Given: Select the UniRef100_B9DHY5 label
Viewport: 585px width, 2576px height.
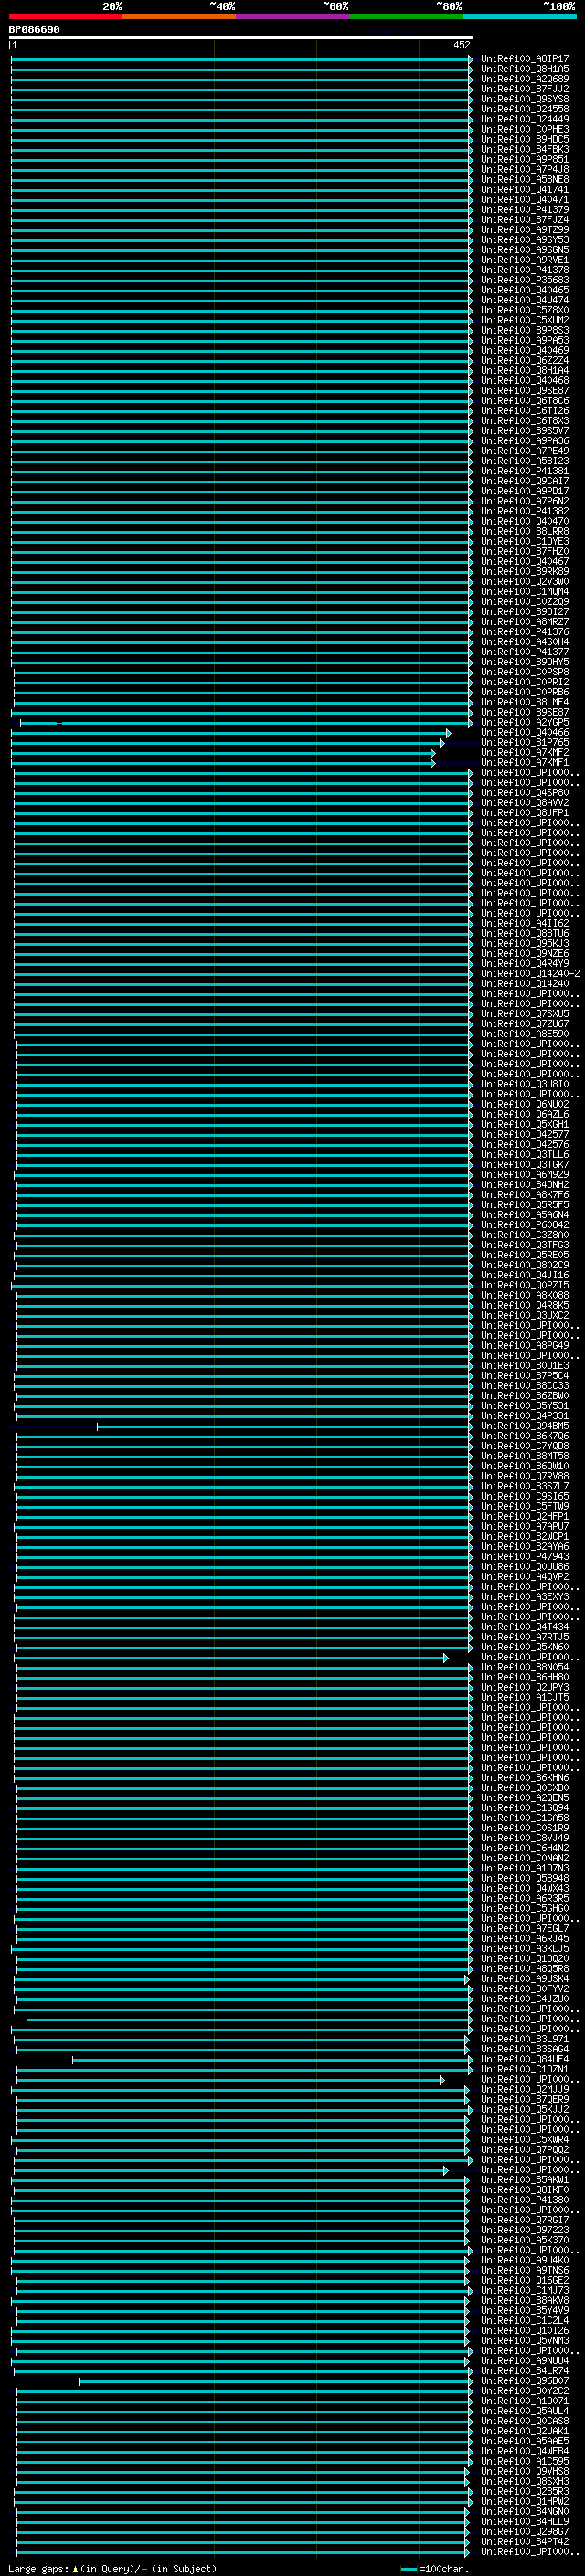Looking at the screenshot, I should tap(524, 662).
